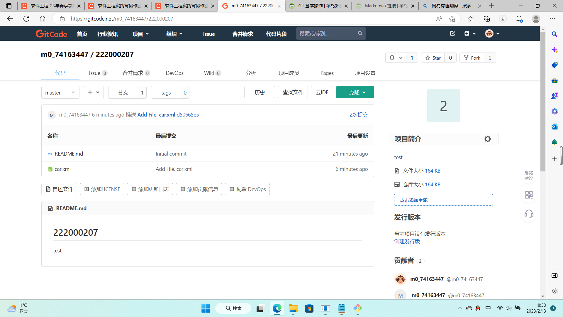Expand the plus add-file dropdown
The image size is (563, 317).
(x=94, y=92)
